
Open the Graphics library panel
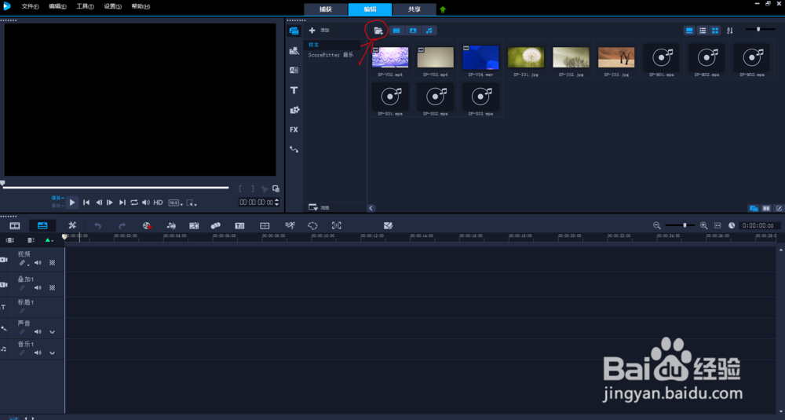pyautogui.click(x=294, y=110)
